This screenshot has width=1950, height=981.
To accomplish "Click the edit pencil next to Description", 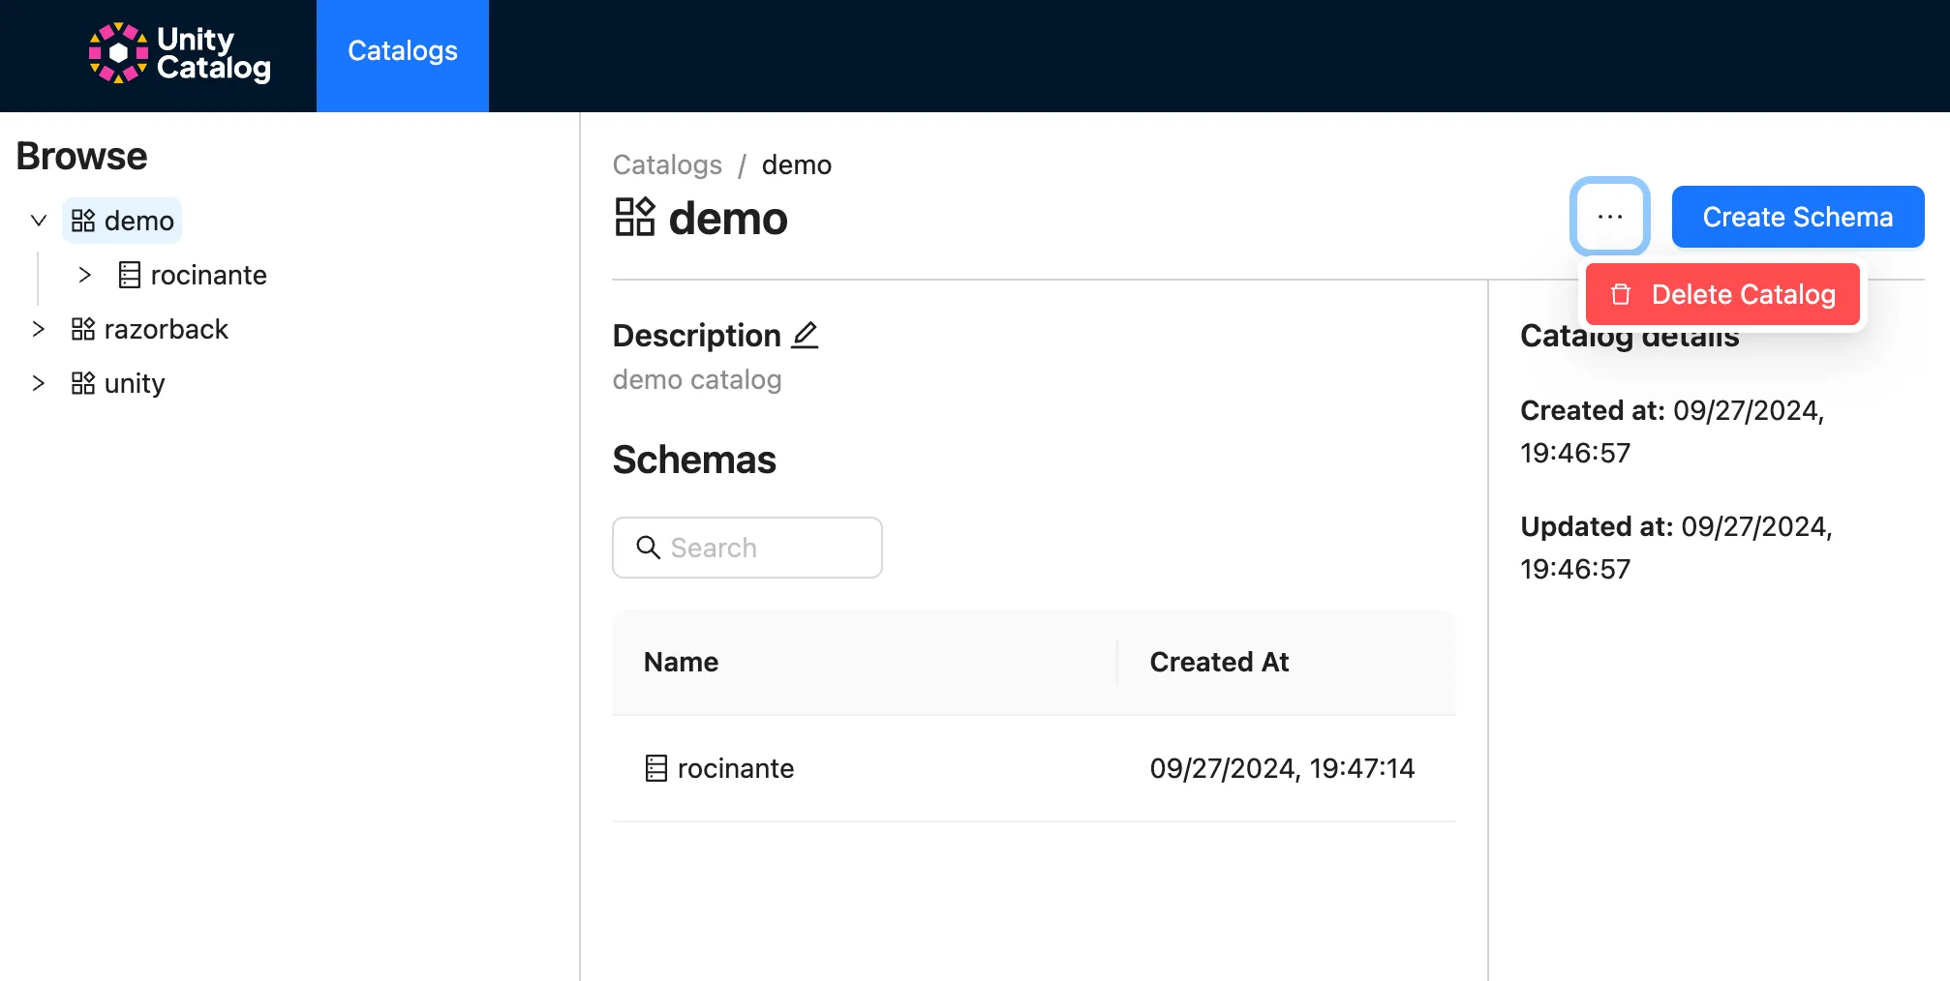I will [805, 335].
